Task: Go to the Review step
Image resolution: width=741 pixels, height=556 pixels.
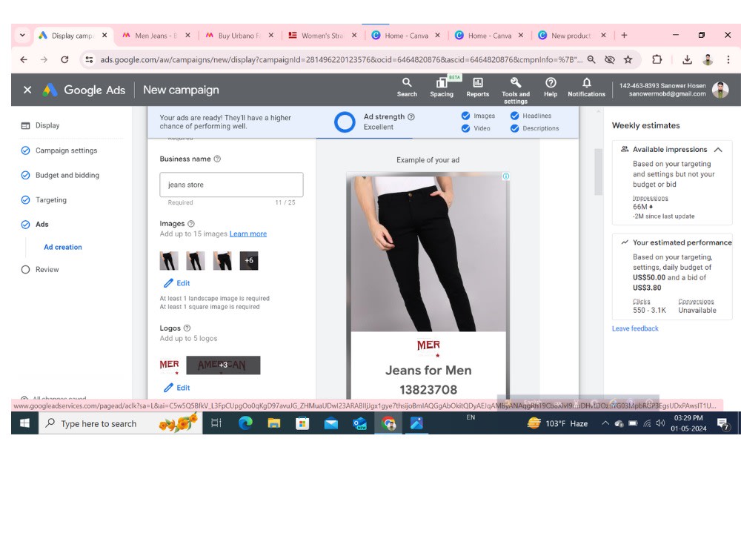Action: pos(47,270)
